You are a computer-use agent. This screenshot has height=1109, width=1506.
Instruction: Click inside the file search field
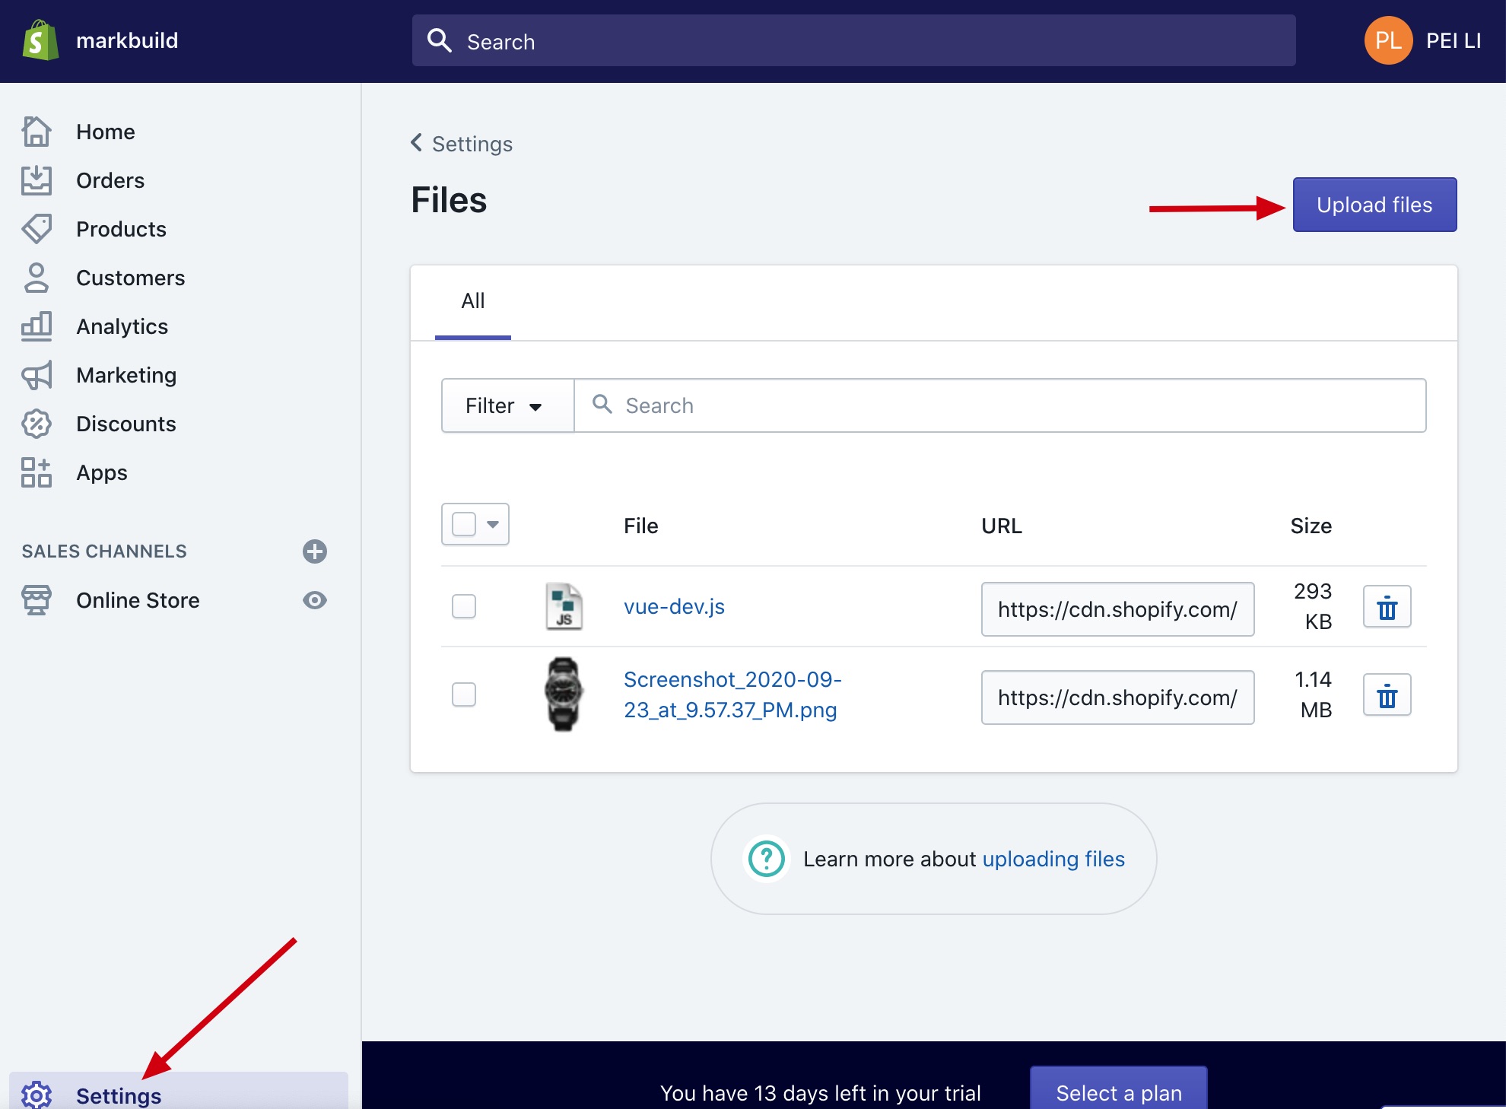[837, 405]
